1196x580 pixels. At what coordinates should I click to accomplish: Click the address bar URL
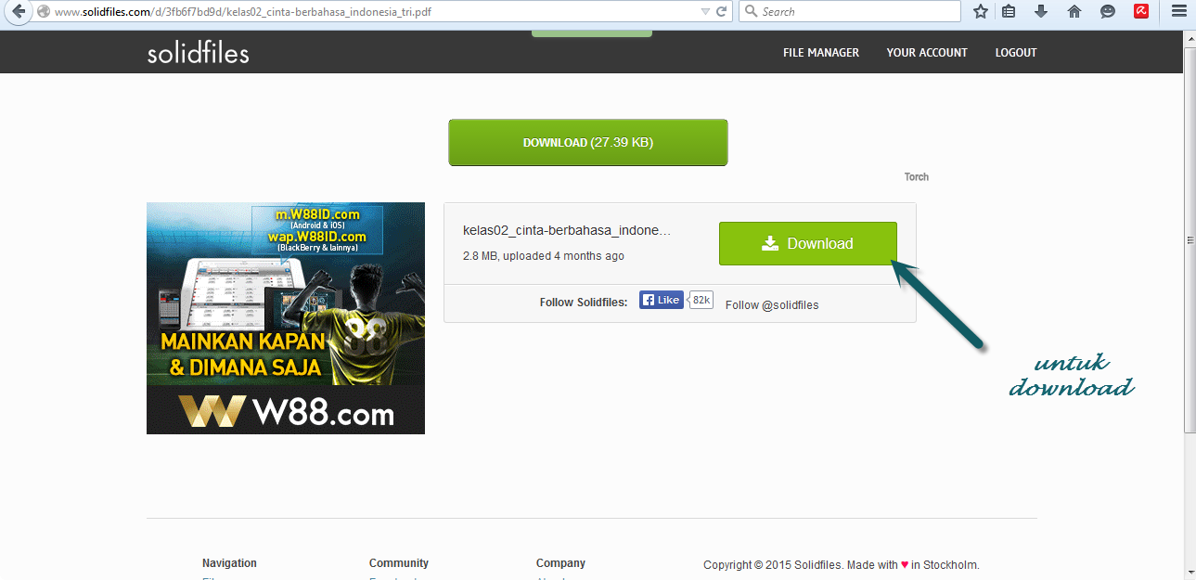[x=241, y=12]
